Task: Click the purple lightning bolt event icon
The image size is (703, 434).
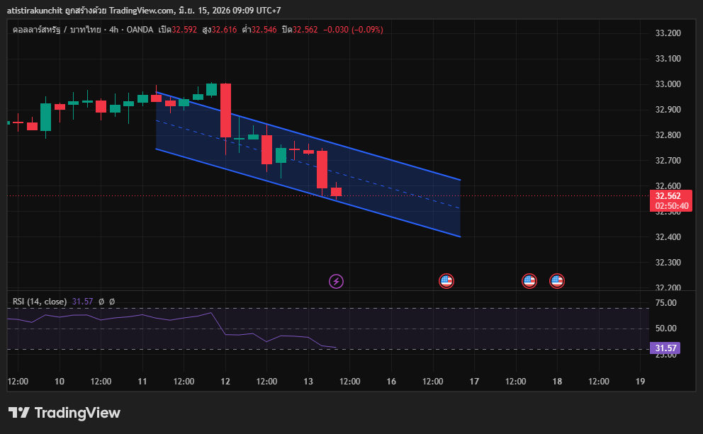Action: 336,281
